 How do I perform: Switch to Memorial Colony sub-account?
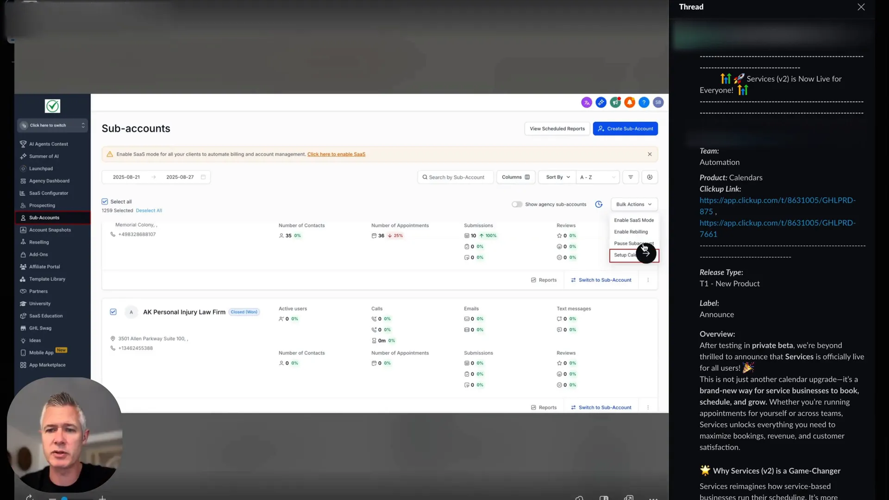[601, 280]
